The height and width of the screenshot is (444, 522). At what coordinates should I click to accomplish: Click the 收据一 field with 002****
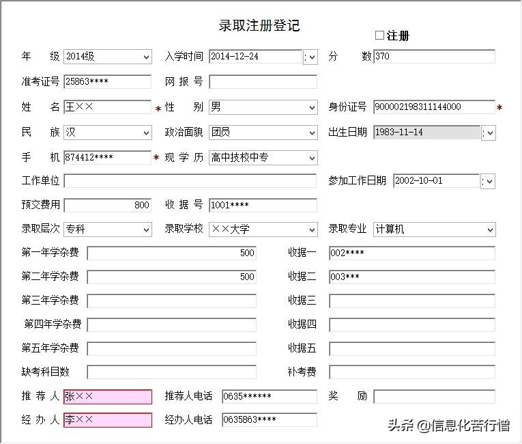tap(412, 253)
